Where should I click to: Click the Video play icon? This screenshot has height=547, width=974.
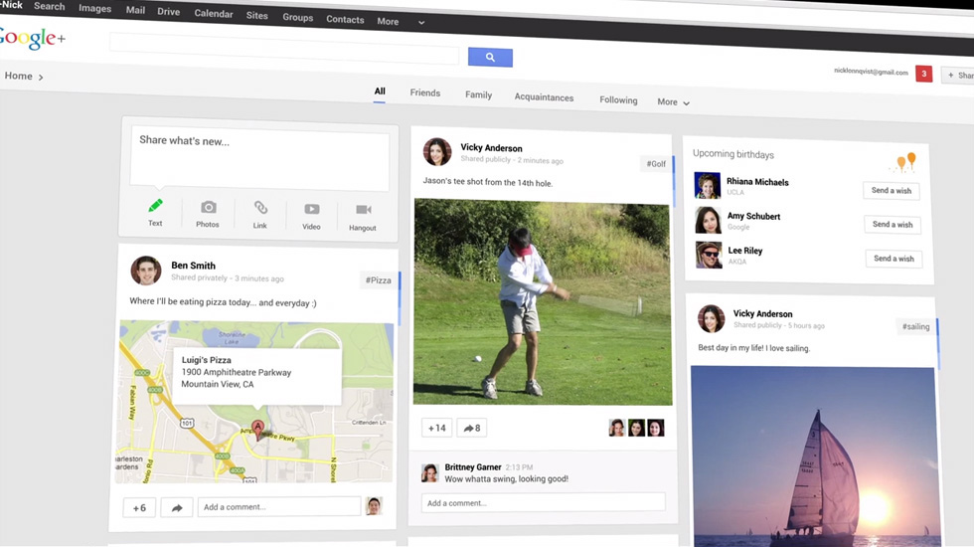(312, 210)
